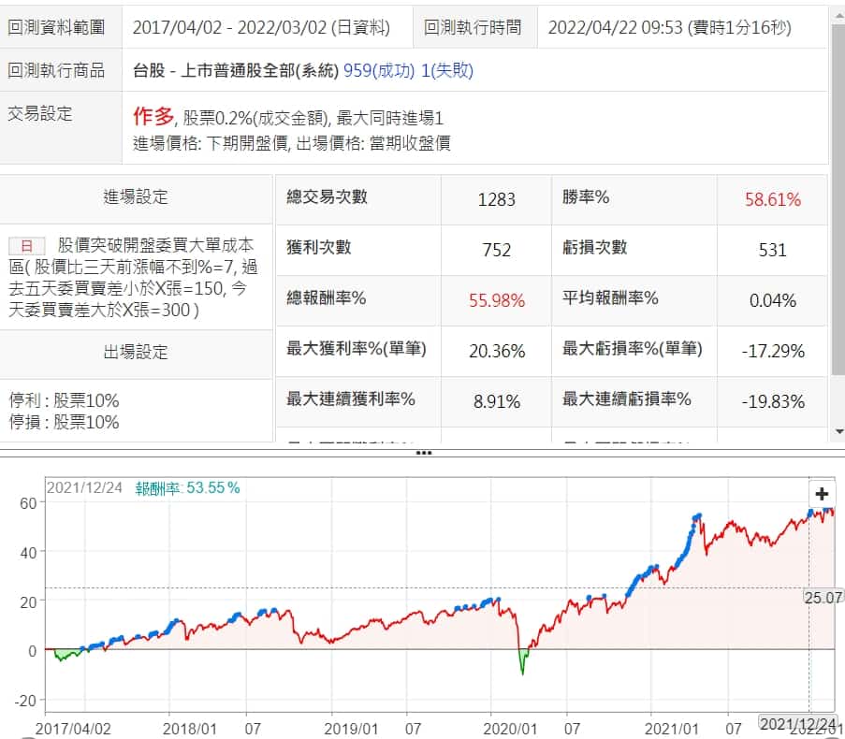Select the 出場設定 section header
The width and height of the screenshot is (845, 739).
pyautogui.click(x=136, y=352)
